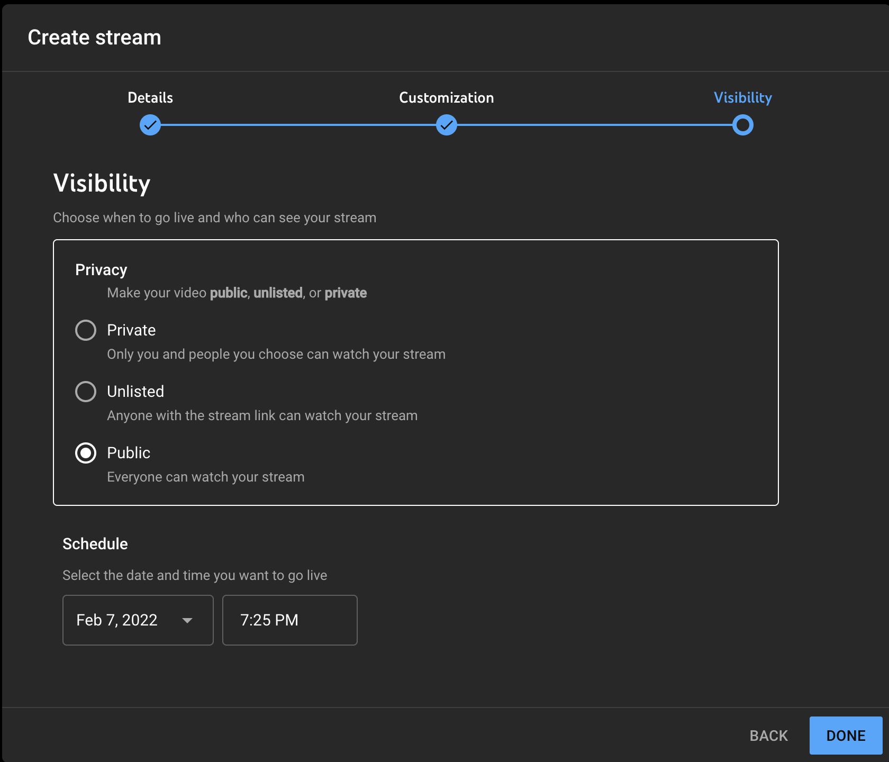The height and width of the screenshot is (762, 889).
Task: Click the BACK button
Action: (x=769, y=736)
